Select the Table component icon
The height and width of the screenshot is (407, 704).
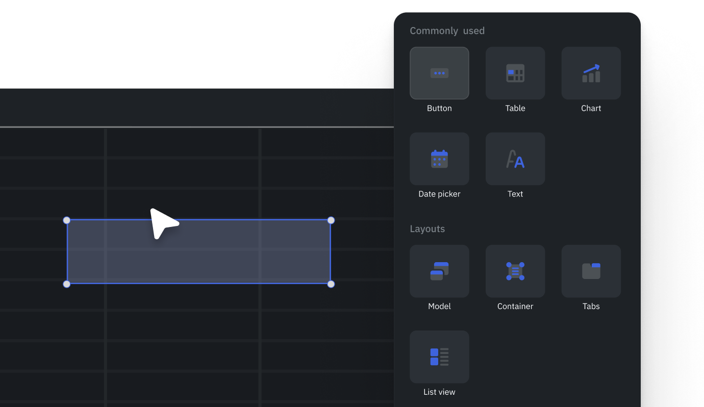coord(515,73)
